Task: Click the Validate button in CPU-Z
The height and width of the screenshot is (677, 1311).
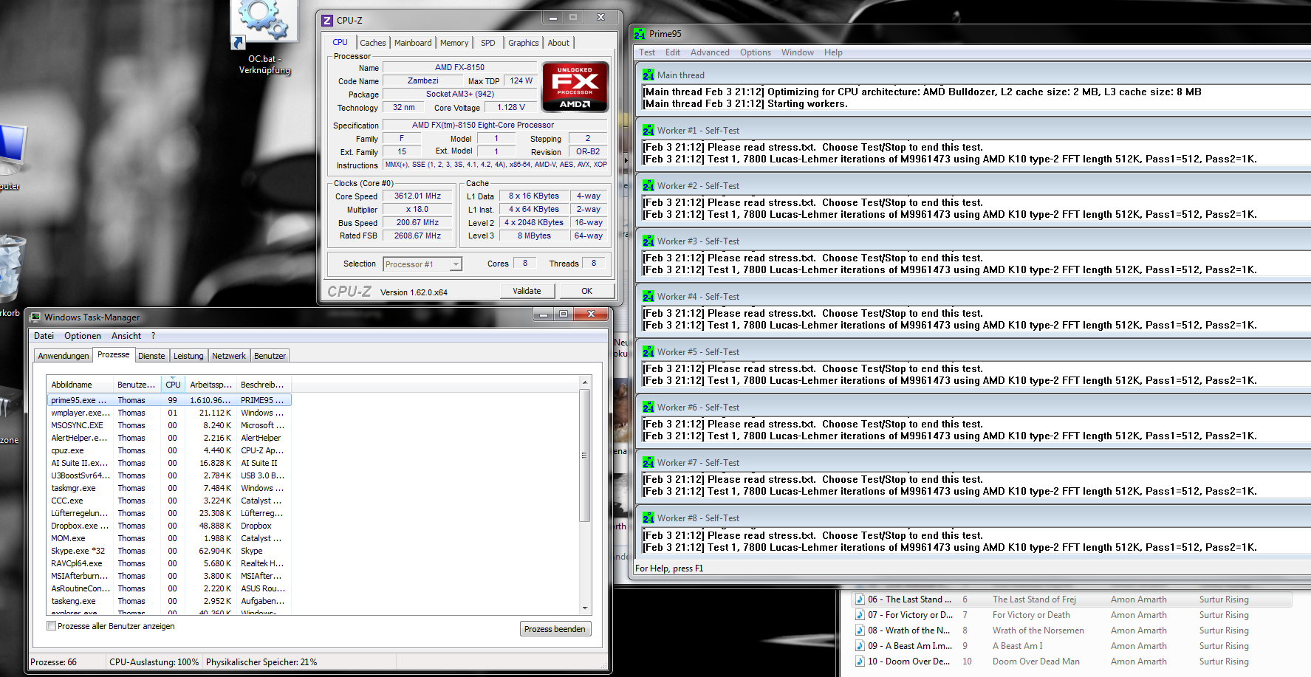Action: pyautogui.click(x=527, y=291)
